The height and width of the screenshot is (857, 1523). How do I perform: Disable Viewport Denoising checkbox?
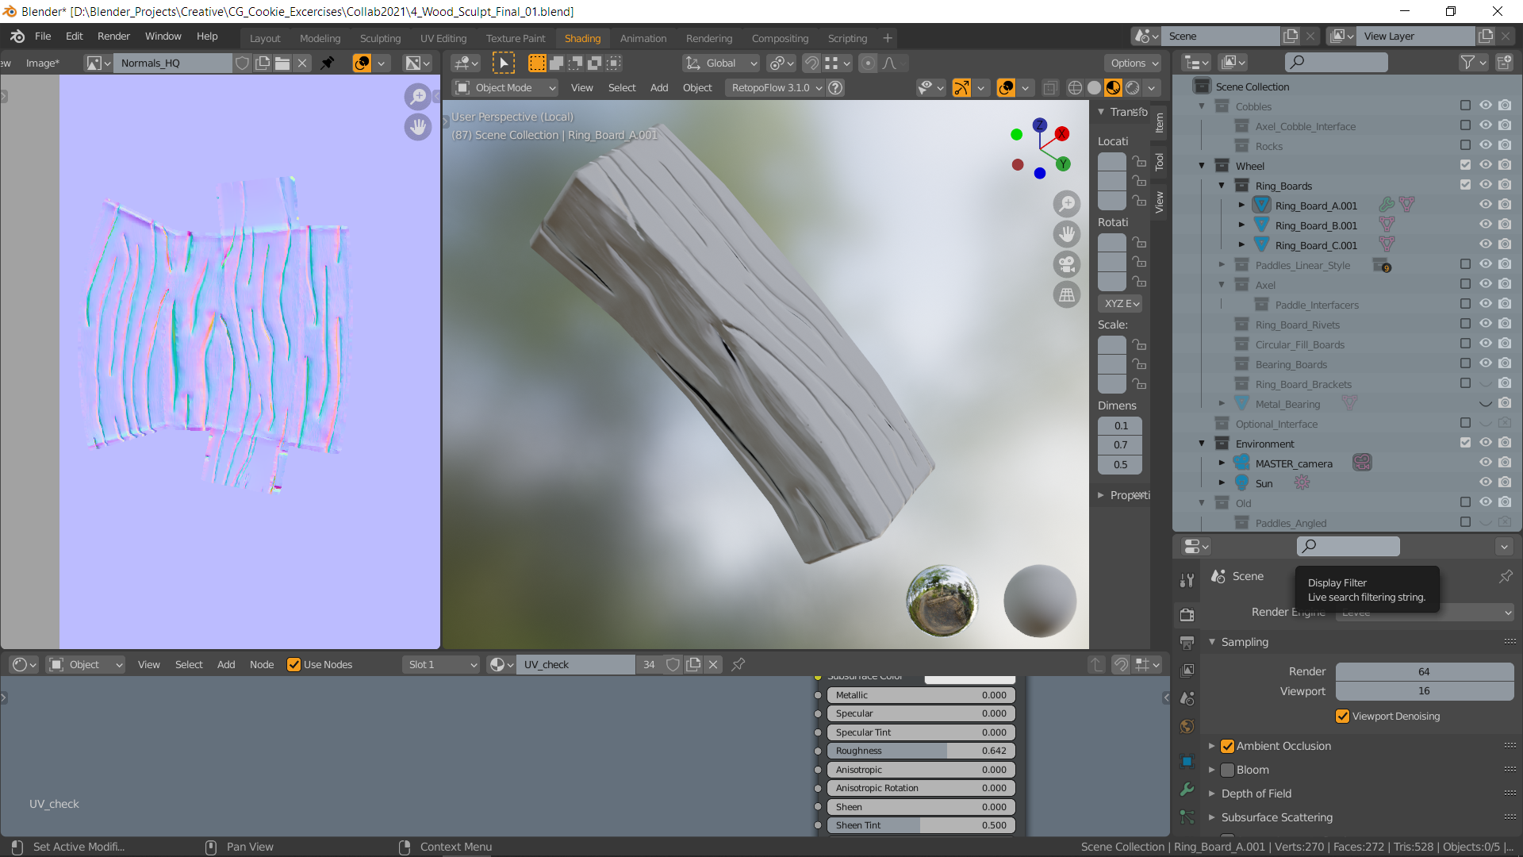[1342, 716]
